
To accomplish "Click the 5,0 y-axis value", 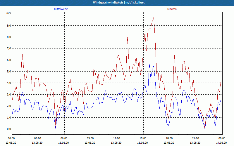I will 9,71.
